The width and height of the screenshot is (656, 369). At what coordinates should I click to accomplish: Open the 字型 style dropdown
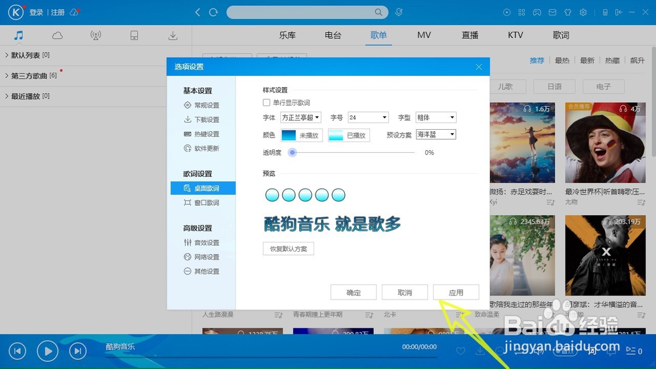[x=436, y=117]
